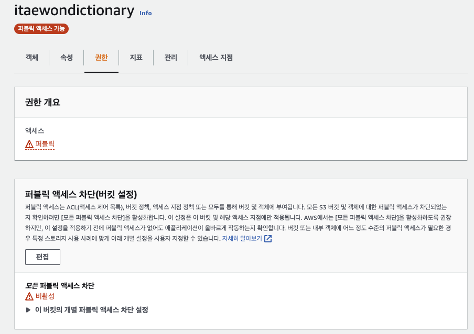Image resolution: width=474 pixels, height=334 pixels.
Task: Click the 권한 개요 heading
Action: [42, 102]
